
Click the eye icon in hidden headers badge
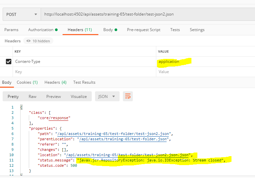point(29,41)
